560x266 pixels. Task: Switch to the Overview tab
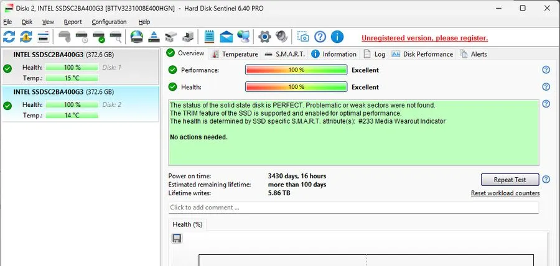pos(185,53)
